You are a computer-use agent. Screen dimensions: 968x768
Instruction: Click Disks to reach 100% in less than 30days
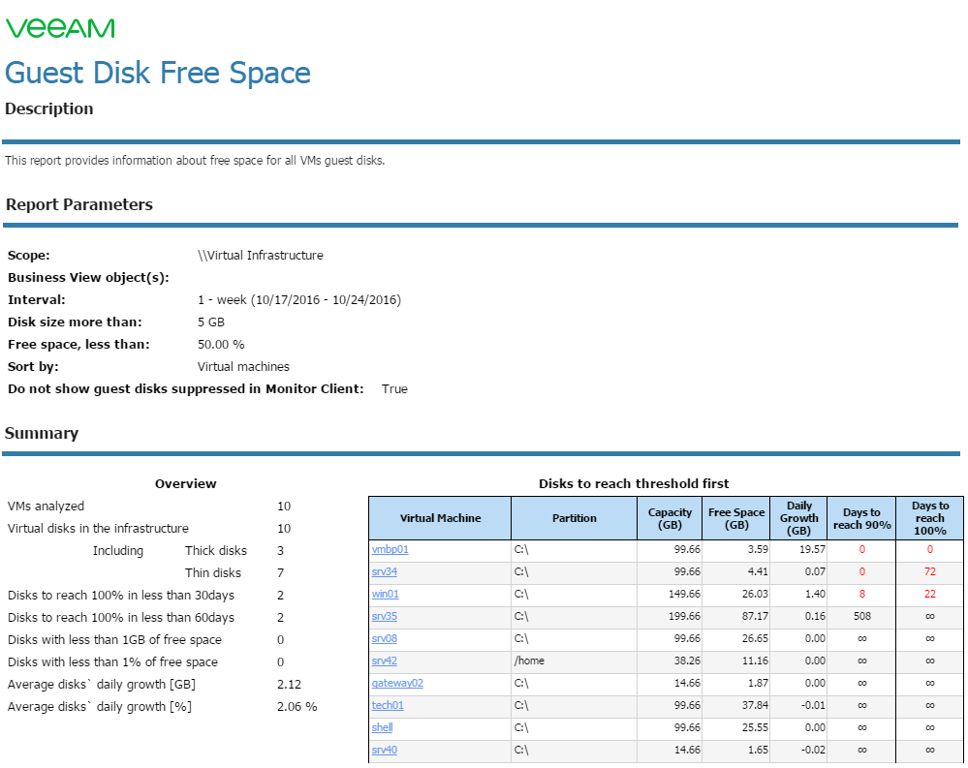pos(121,596)
